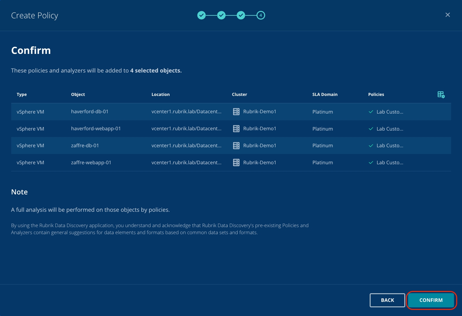
Task: Close the Create Policy dialog
Action: [448, 15]
